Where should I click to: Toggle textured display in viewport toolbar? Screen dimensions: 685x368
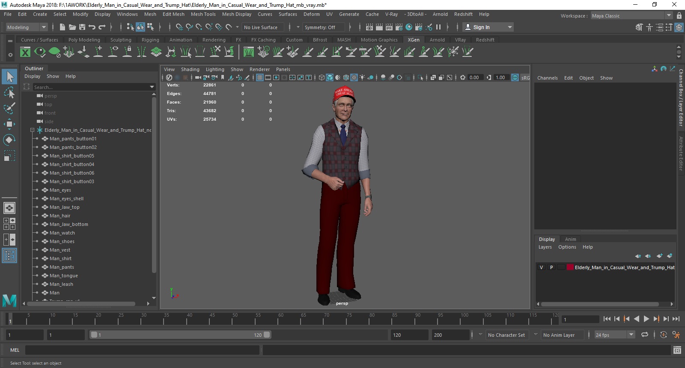click(354, 77)
